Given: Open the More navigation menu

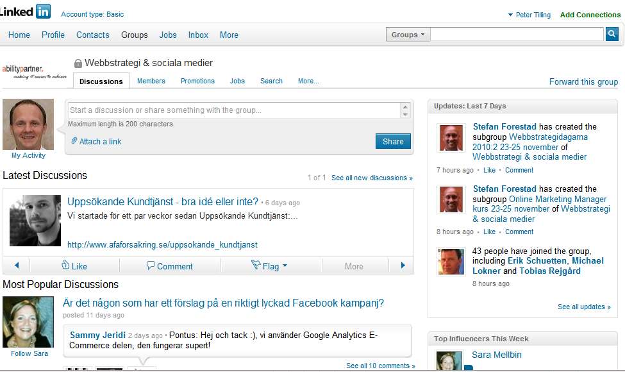Looking at the screenshot, I should pos(229,35).
